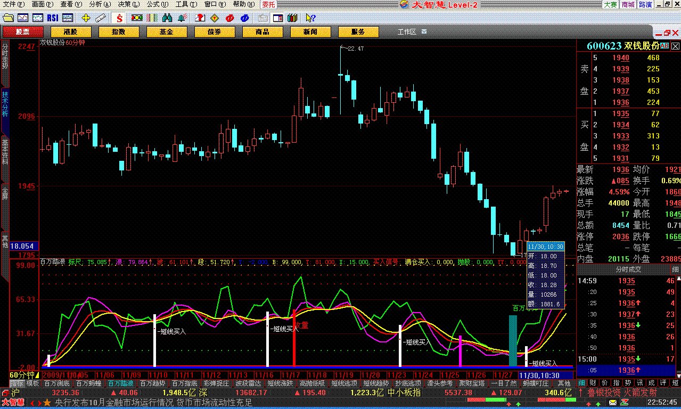Click the 指数 category button

pos(118,32)
